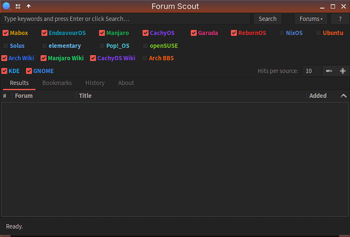Enable the openSUSE forum checkbox
The width and height of the screenshot is (350, 237).
(x=146, y=46)
